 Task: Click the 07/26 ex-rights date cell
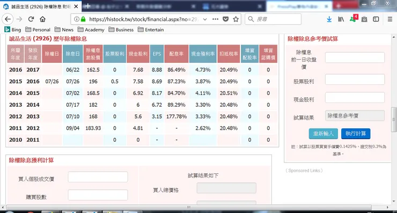click(x=52, y=82)
